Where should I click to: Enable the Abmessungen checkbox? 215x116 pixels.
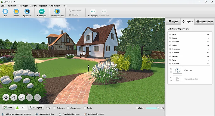point(68,108)
